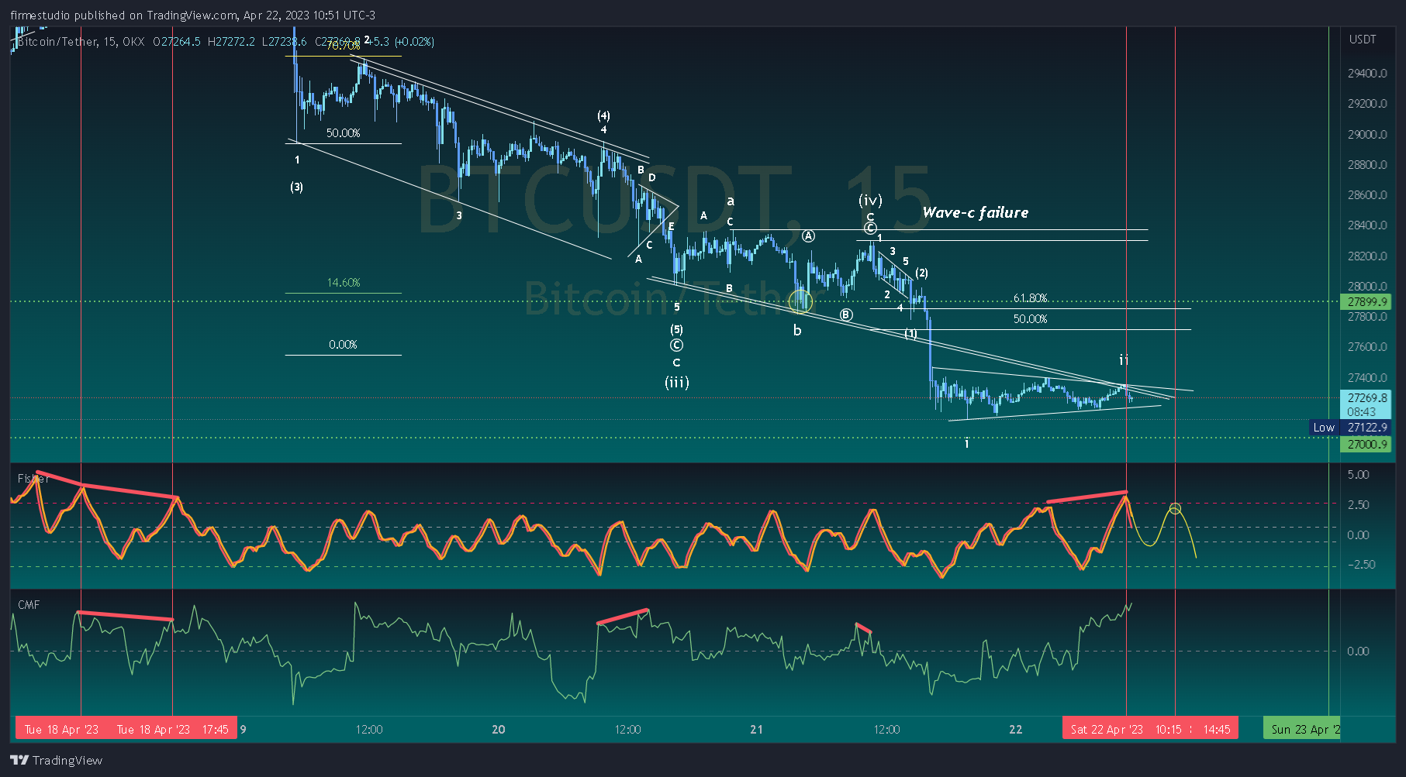Image resolution: width=1406 pixels, height=777 pixels.
Task: Click the 29000.0 price axis label
Action: pyautogui.click(x=1367, y=135)
